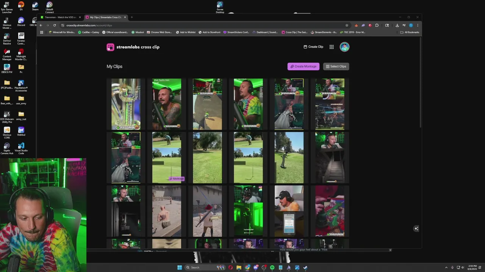Open the taskbar clock and date
The height and width of the screenshot is (272, 485).
pos(472,267)
